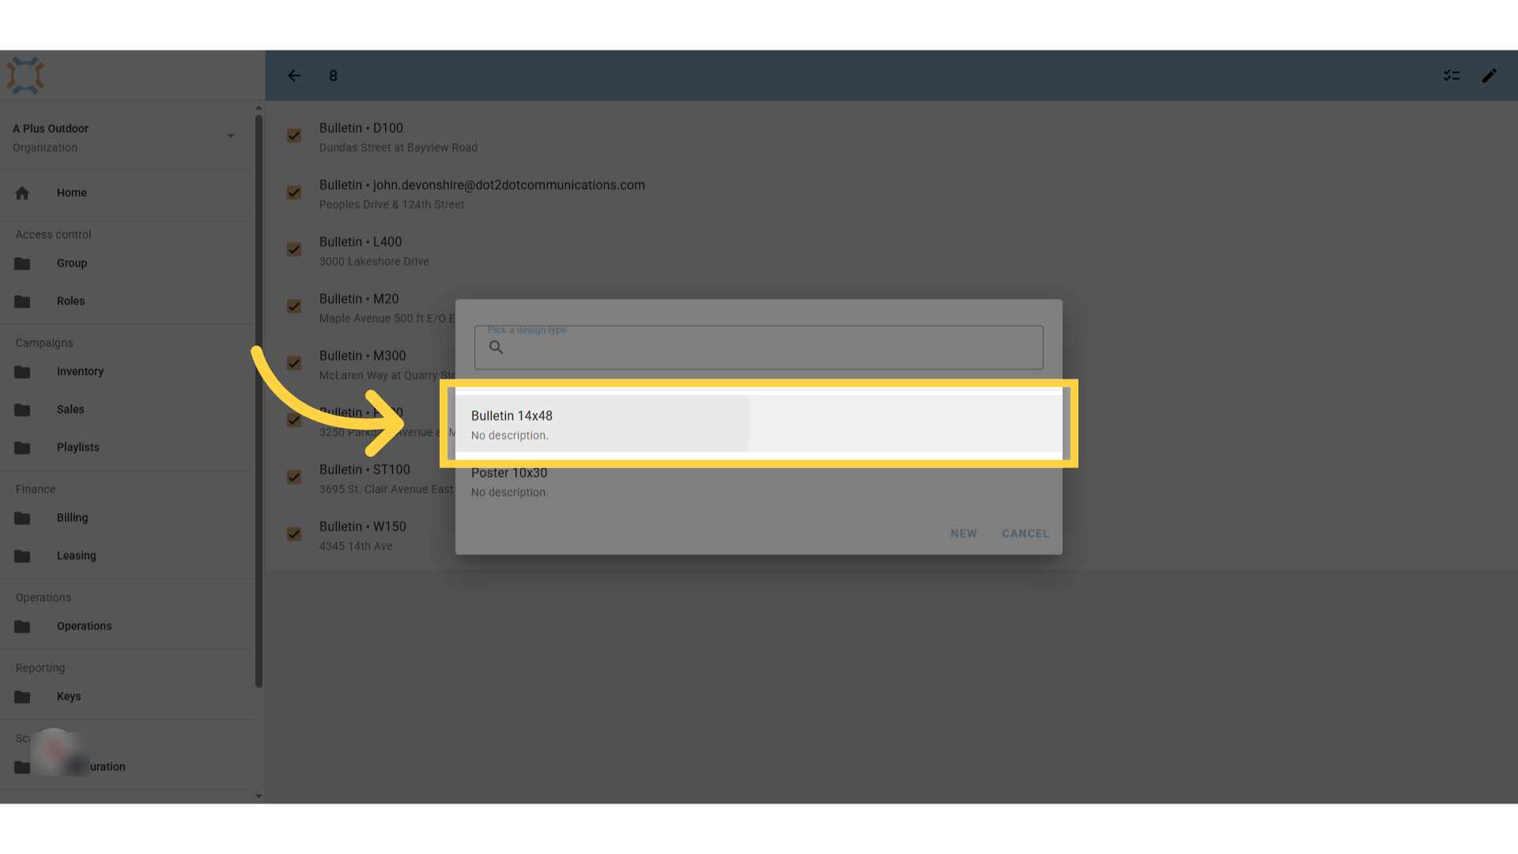Image resolution: width=1518 pixels, height=854 pixels.
Task: Expand the A Plus Outdoor organization dropdown
Action: tap(231, 136)
